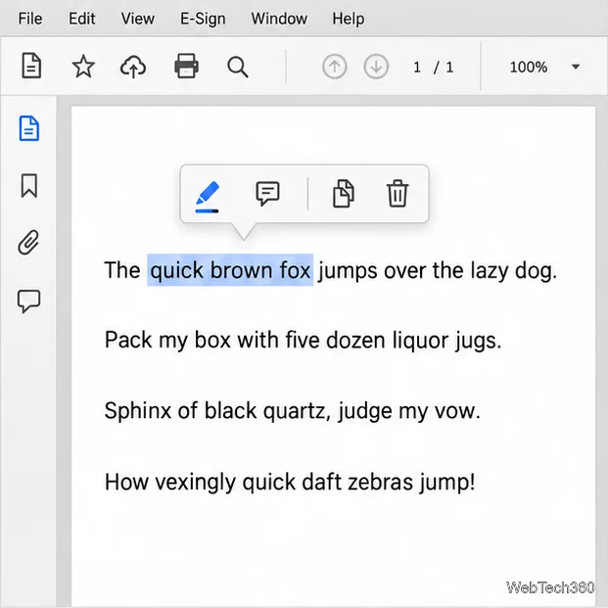Viewport: 608px width, 608px height.
Task: Open the attachments paperclip panel
Action: tap(28, 243)
